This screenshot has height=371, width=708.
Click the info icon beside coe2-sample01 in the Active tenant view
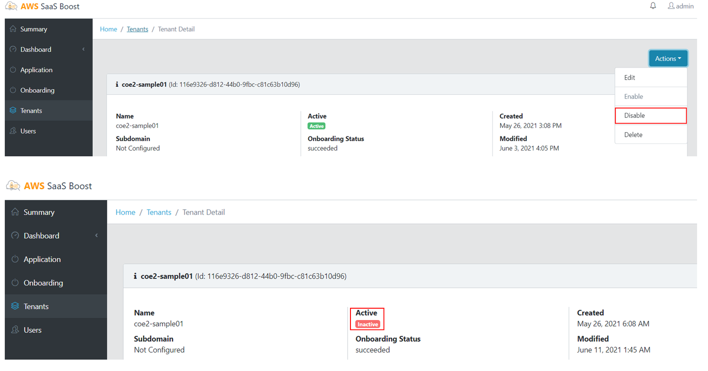(117, 85)
